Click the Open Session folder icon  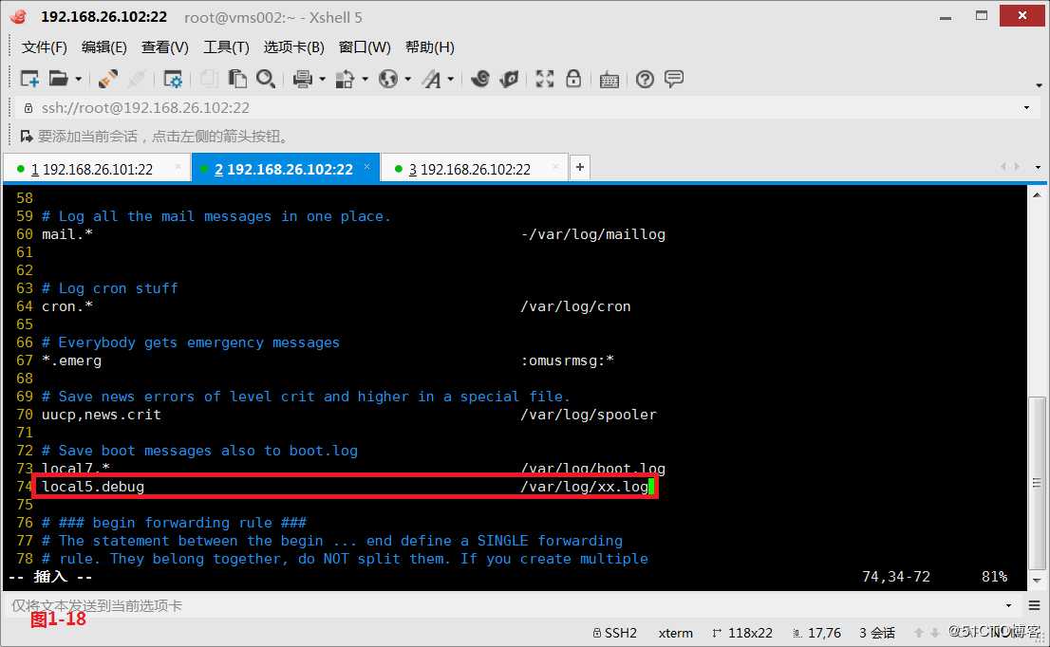(x=59, y=79)
